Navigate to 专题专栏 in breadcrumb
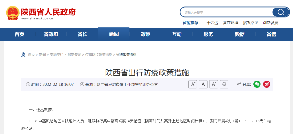Image resolution: width=293 pixels, height=134 pixels. pyautogui.click(x=57, y=55)
